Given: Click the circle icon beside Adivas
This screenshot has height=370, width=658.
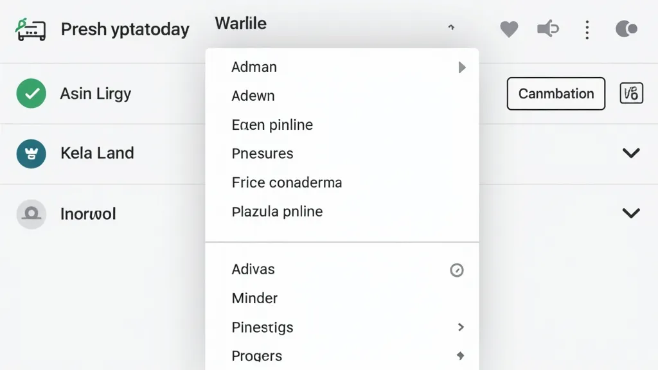Looking at the screenshot, I should tap(457, 270).
